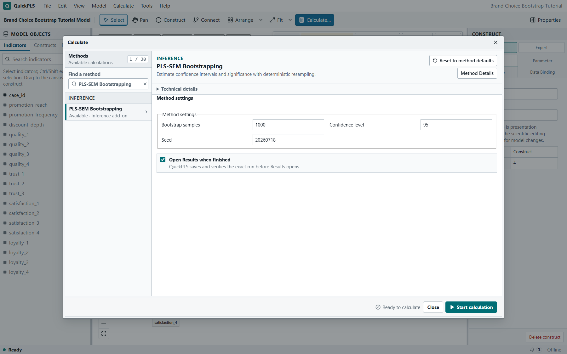Click the Calculate... toolbar button
This screenshot has height=354, width=567.
(x=315, y=20)
